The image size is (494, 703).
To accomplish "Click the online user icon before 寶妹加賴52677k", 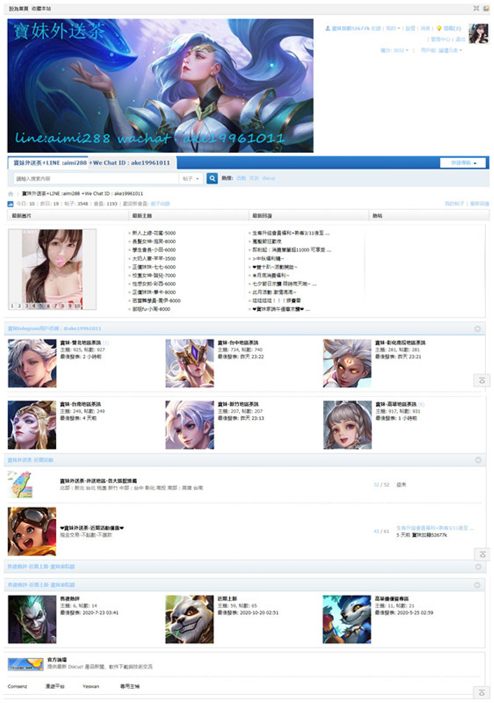I will pyautogui.click(x=328, y=28).
